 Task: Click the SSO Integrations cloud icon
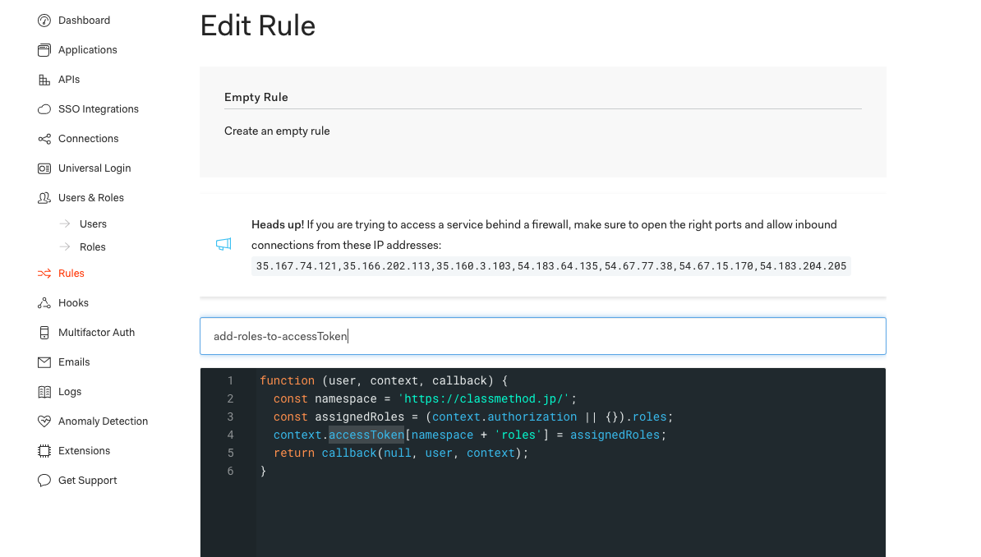tap(44, 109)
